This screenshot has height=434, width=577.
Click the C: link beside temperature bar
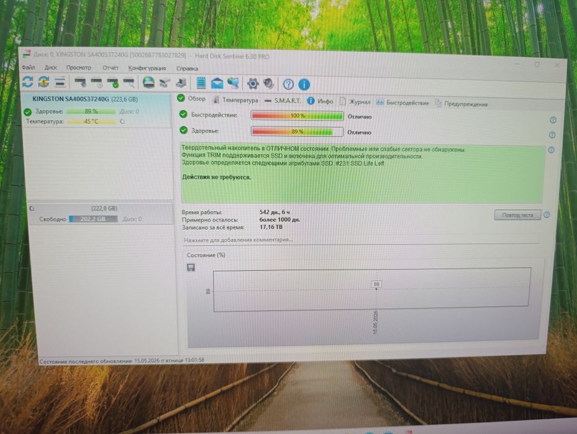click(122, 121)
